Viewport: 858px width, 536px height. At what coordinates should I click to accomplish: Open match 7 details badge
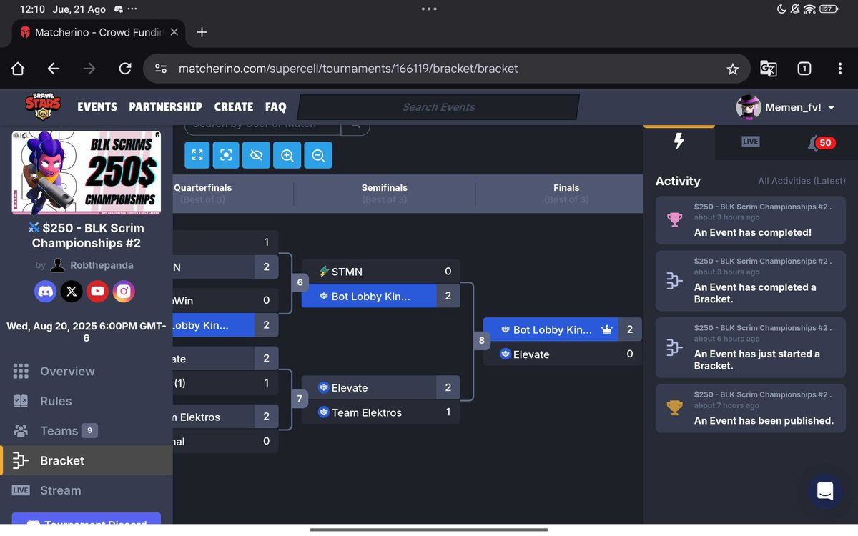click(x=300, y=399)
